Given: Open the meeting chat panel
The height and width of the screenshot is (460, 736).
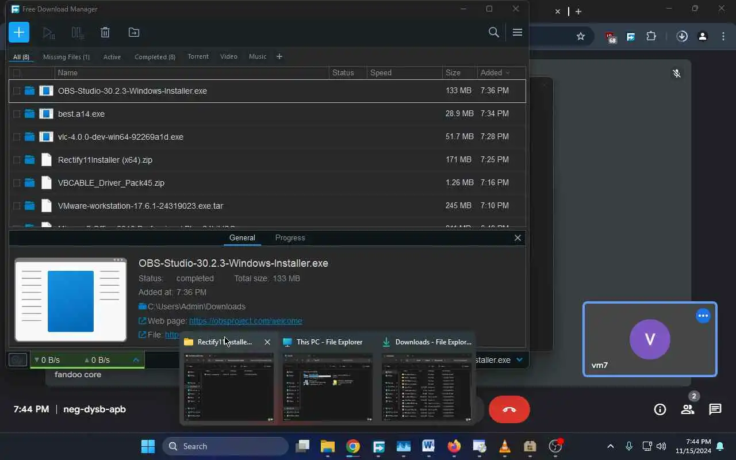Looking at the screenshot, I should click(715, 409).
